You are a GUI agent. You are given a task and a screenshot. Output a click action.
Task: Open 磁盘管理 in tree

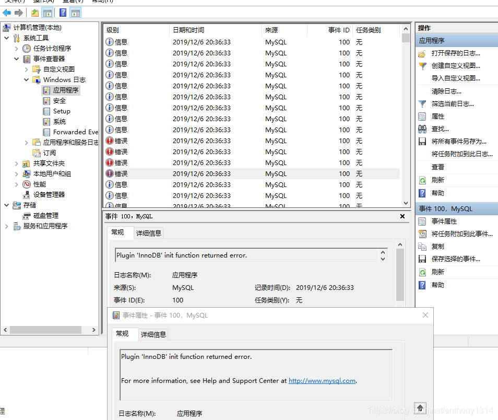[x=46, y=216]
